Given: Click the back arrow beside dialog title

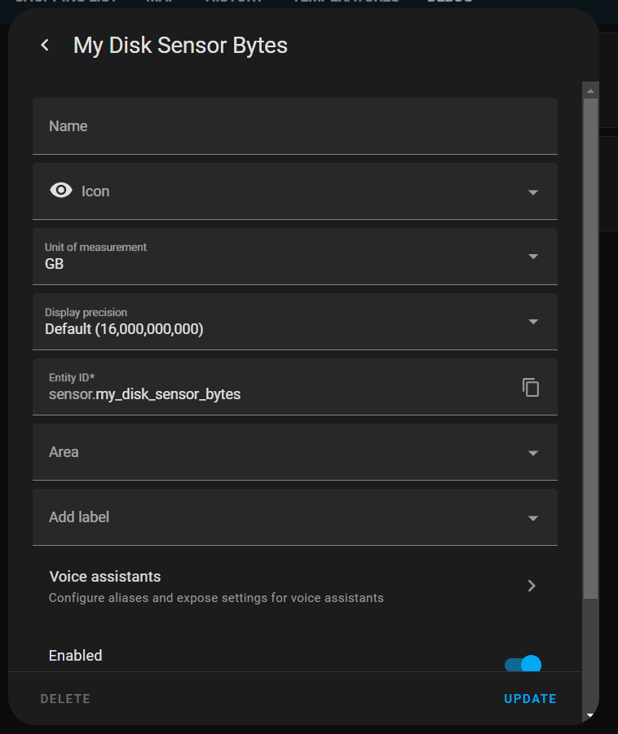Looking at the screenshot, I should click(45, 46).
